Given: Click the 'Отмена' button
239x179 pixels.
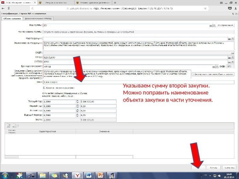Looking at the screenshot, I should pos(213,168).
